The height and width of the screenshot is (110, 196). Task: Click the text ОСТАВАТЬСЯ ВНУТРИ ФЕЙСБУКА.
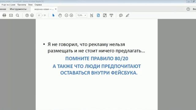[x=99, y=73]
